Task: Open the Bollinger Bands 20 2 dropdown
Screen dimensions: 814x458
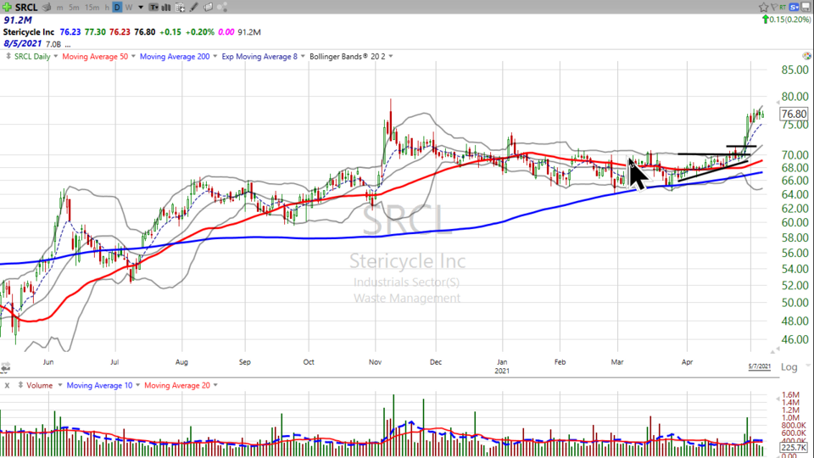Action: [389, 56]
